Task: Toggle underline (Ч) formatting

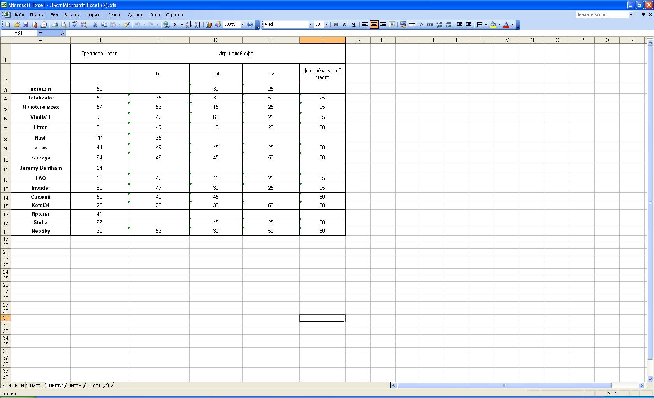Action: 353,24
